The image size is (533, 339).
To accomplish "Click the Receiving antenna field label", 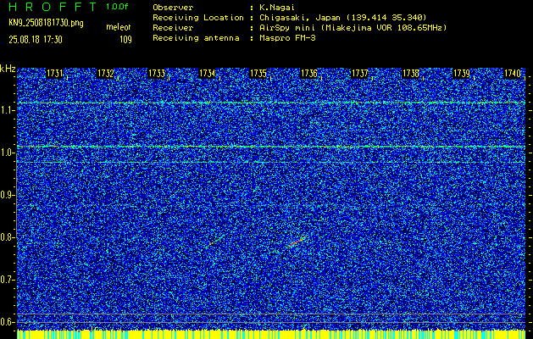I will pos(196,38).
